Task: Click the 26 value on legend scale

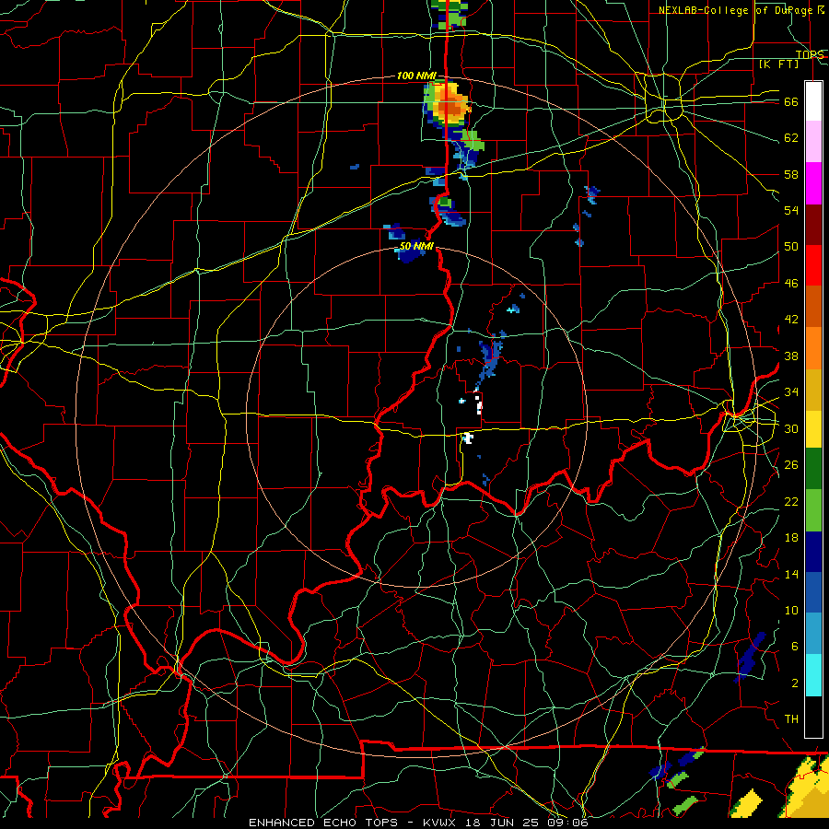Action: [791, 465]
